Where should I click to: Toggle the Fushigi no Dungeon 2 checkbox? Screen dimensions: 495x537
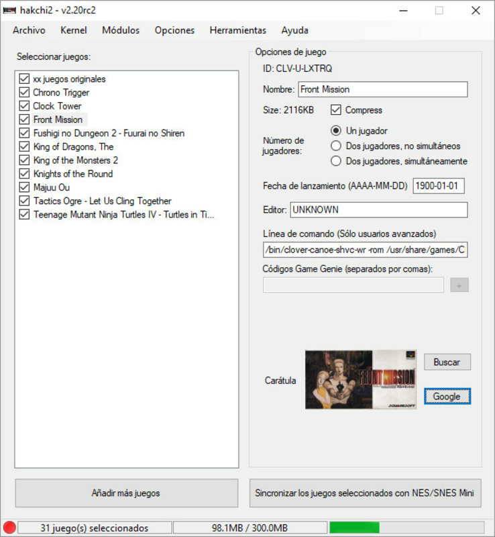(x=24, y=133)
